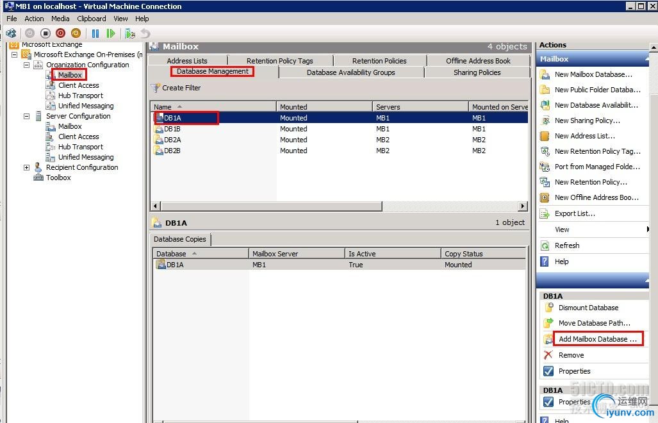Click the VM Turn Off toolbar icon

click(x=45, y=33)
